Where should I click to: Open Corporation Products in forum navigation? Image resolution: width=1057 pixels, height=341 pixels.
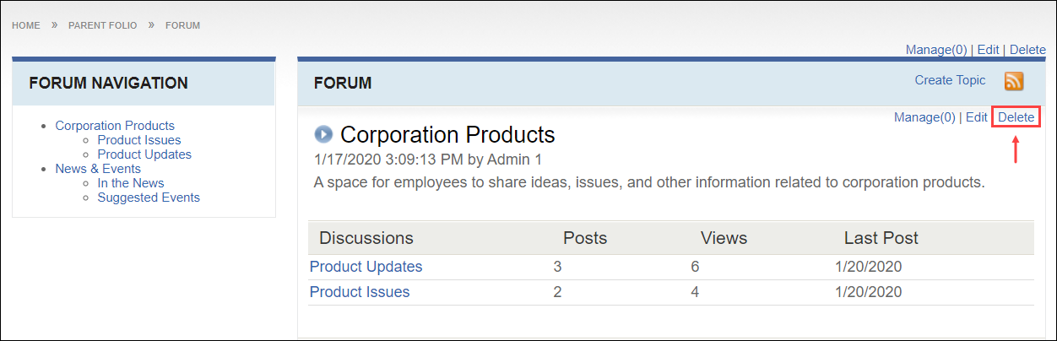(x=115, y=126)
